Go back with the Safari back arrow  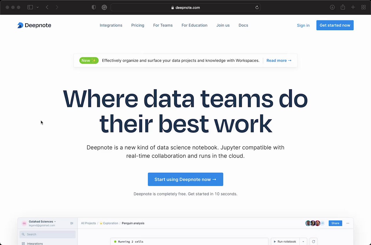[47, 7]
